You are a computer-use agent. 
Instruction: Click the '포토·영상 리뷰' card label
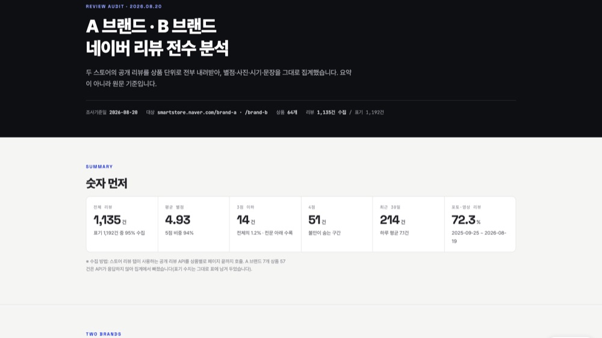coord(466,207)
